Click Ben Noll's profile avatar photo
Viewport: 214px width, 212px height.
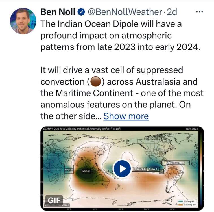click(x=23, y=21)
